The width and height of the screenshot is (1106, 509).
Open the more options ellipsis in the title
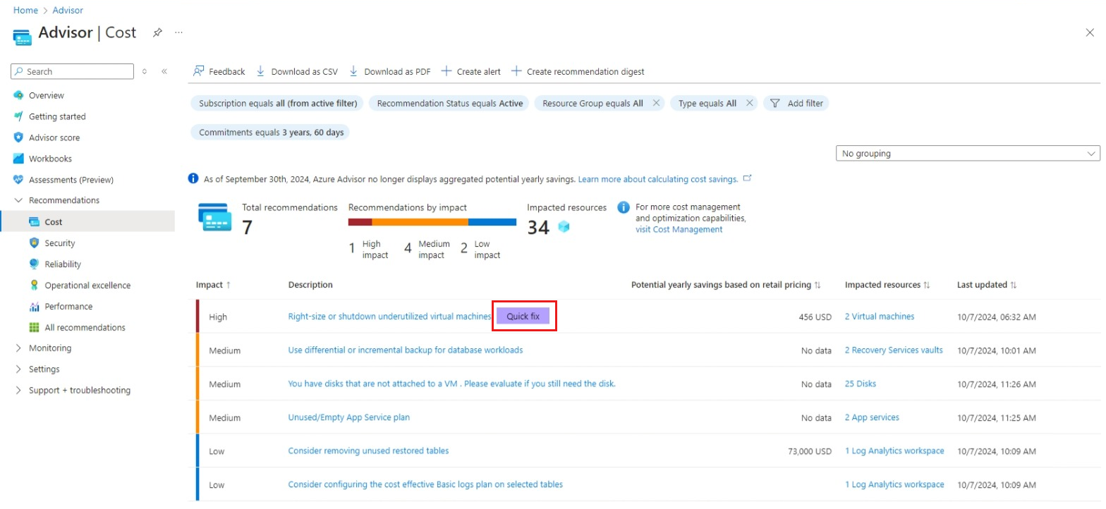(x=179, y=32)
